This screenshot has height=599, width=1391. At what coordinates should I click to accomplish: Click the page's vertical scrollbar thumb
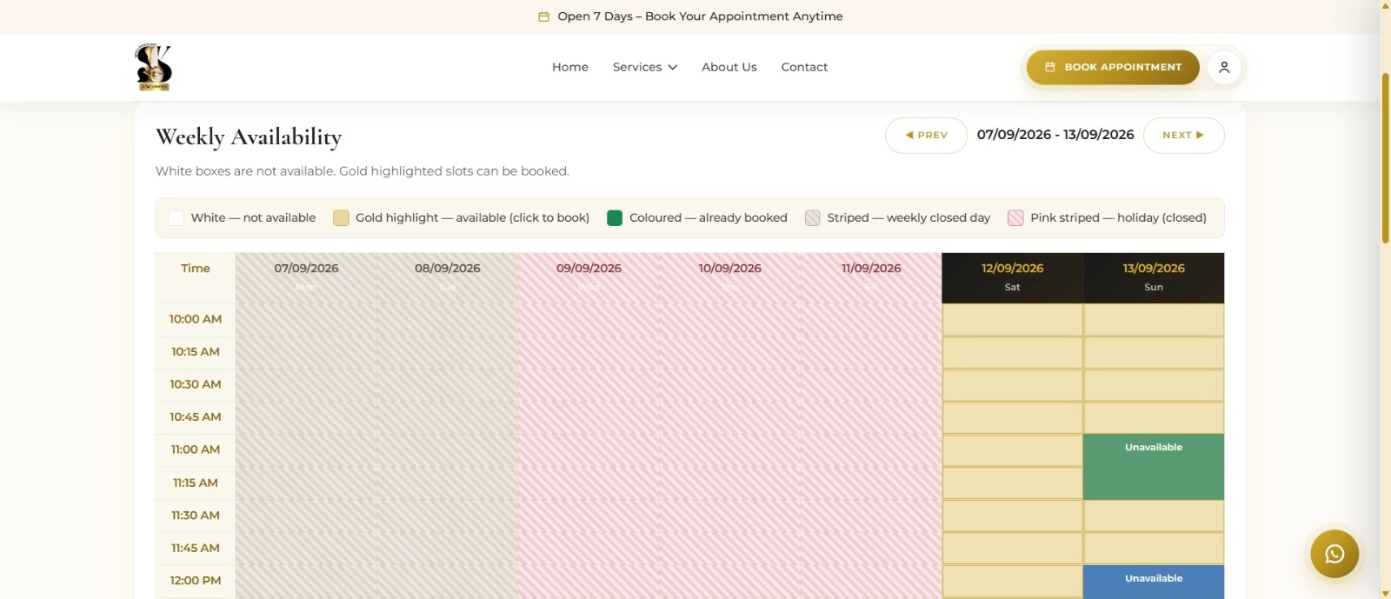1386,156
